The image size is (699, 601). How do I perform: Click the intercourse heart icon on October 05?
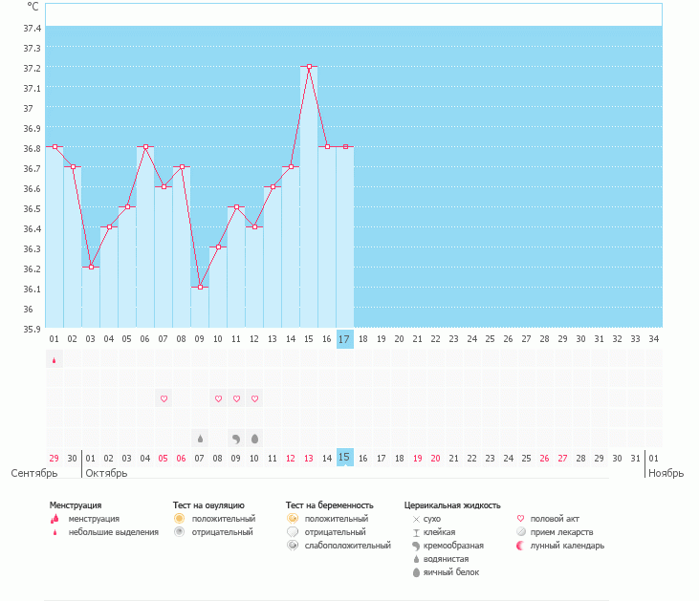[x=164, y=398]
